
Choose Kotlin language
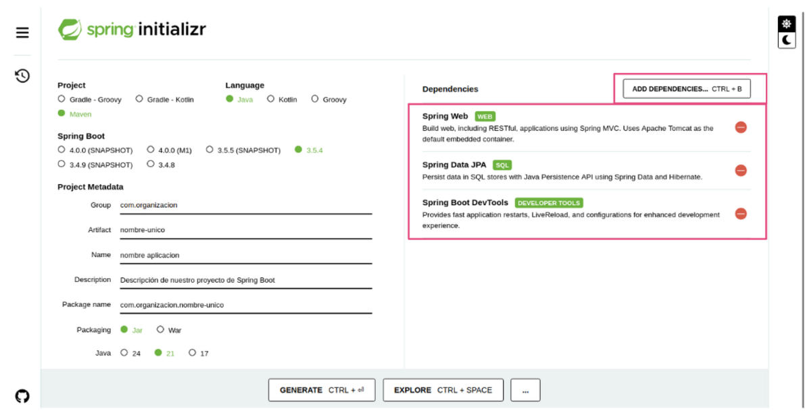282,99
